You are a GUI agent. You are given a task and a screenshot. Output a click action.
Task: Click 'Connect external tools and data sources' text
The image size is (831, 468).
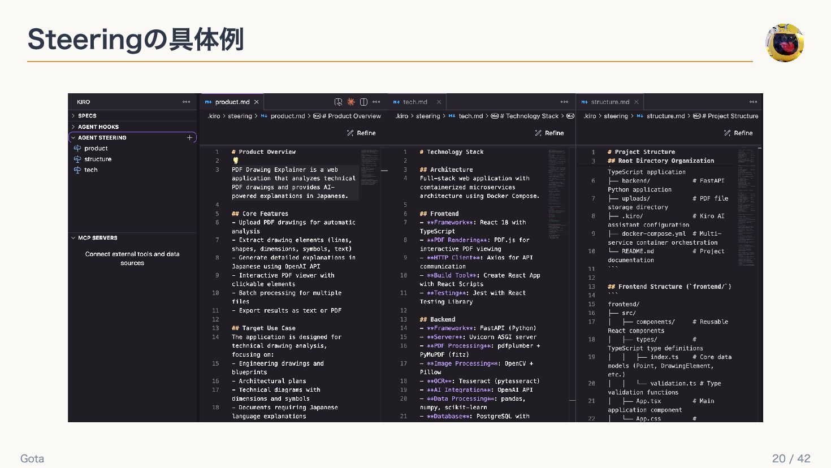132,258
